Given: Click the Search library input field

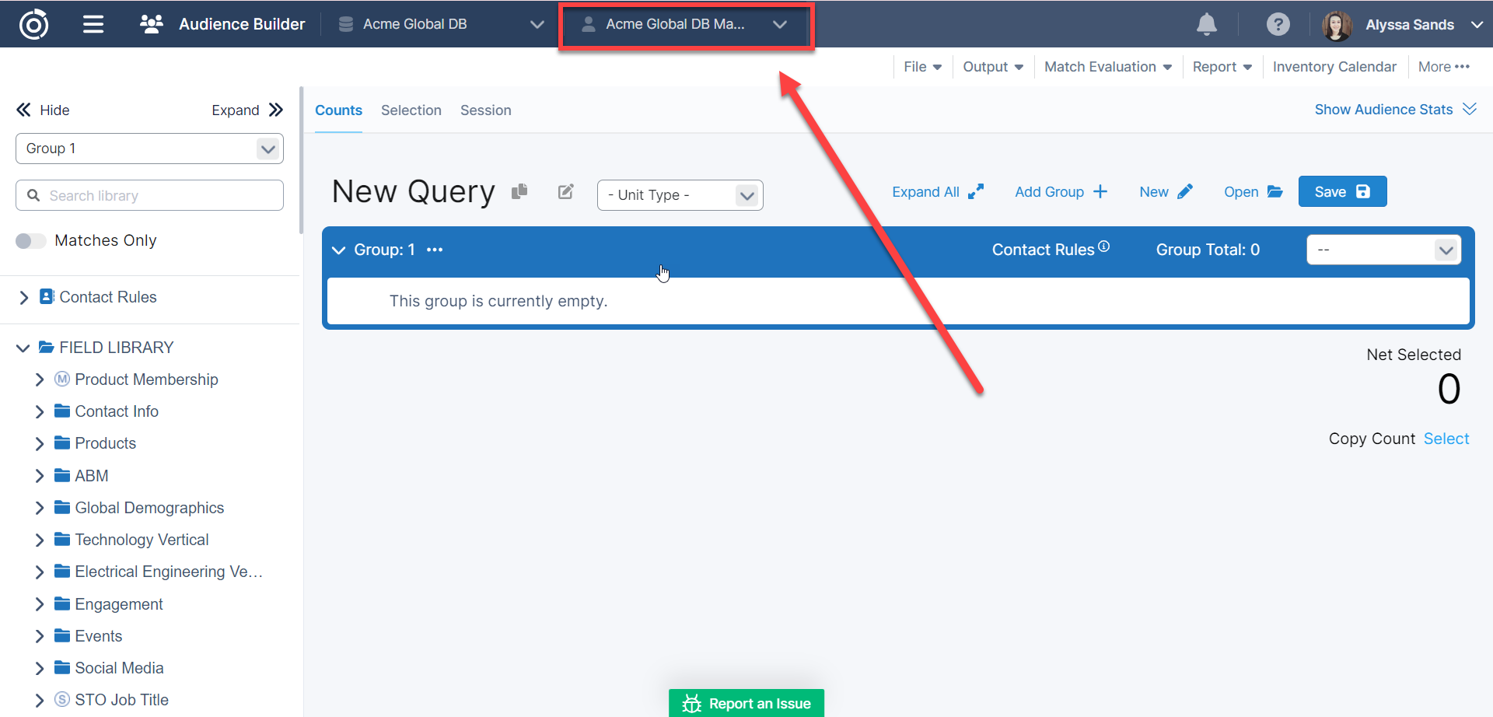Looking at the screenshot, I should [x=149, y=196].
